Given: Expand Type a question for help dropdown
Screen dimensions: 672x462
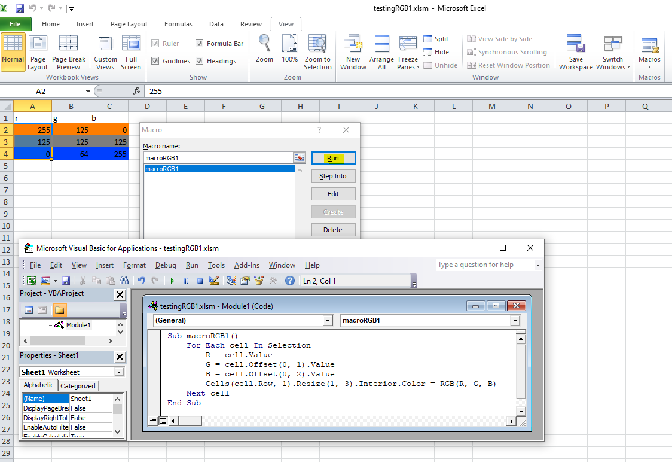Looking at the screenshot, I should click(x=538, y=265).
